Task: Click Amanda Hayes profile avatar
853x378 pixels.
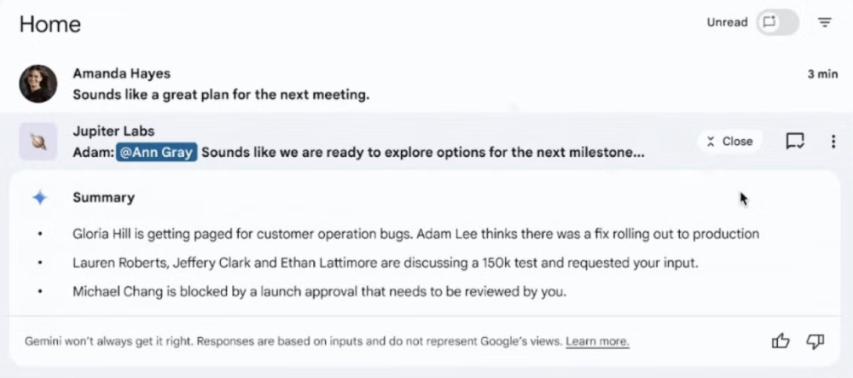Action: click(38, 84)
